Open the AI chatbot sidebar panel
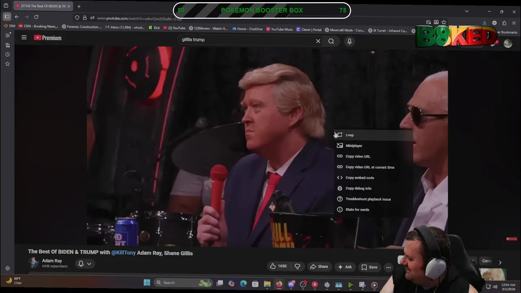The image size is (521, 293). click(7, 35)
